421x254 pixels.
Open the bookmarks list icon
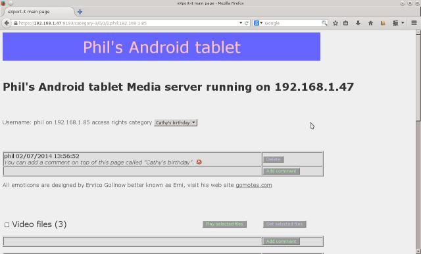pos(346,23)
